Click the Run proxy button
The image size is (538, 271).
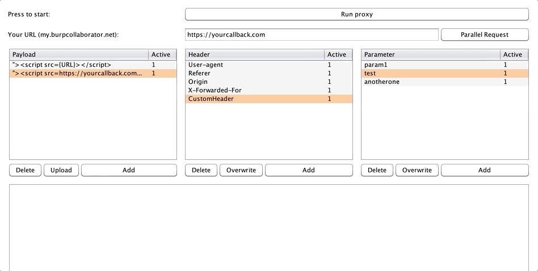[357, 14]
